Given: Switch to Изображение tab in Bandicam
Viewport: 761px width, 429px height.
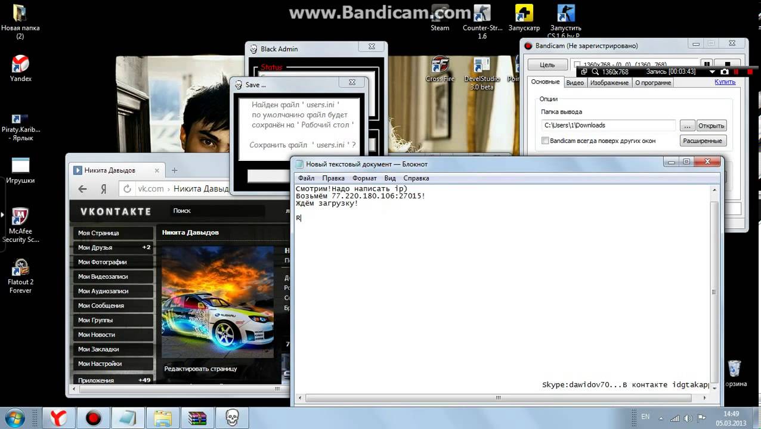Looking at the screenshot, I should 609,83.
